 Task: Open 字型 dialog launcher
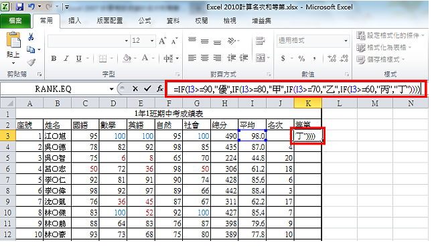coord(177,74)
